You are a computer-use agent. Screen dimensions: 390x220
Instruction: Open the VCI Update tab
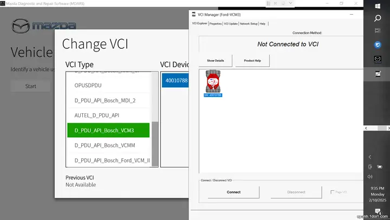click(x=231, y=24)
